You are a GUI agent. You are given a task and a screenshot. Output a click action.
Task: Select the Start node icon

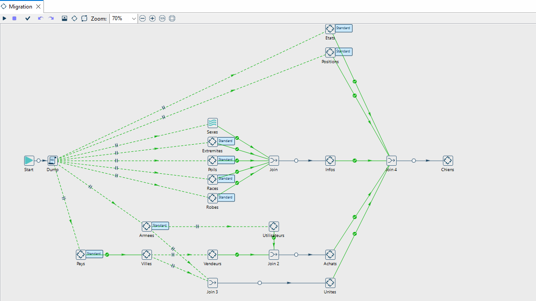click(29, 160)
